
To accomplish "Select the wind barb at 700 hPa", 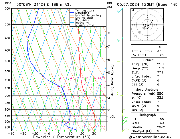I will 120,94.
